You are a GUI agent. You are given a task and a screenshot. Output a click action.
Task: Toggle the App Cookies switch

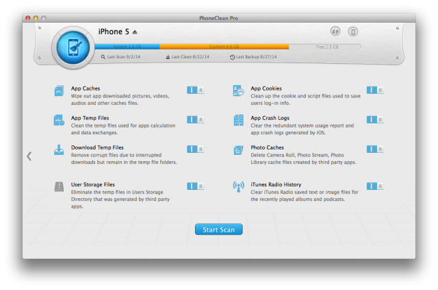click(375, 90)
